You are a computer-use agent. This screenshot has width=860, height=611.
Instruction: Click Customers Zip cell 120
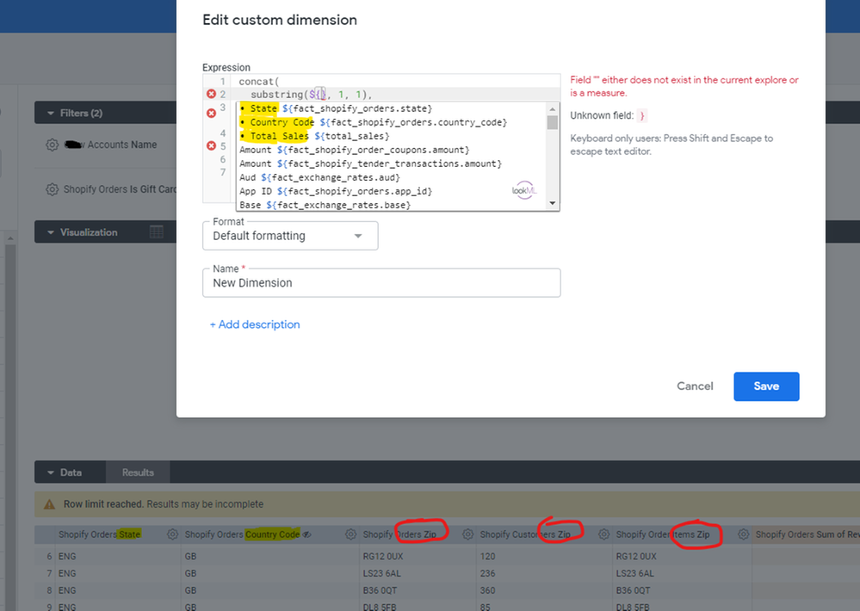487,556
